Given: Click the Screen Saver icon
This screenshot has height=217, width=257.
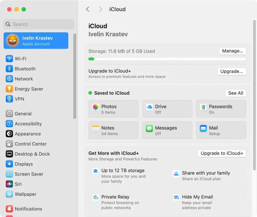Looking at the screenshot, I should [x=9, y=174].
